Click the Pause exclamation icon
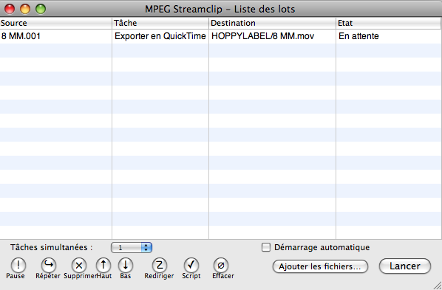Image resolution: width=442 pixels, height=290 pixels. (18, 265)
